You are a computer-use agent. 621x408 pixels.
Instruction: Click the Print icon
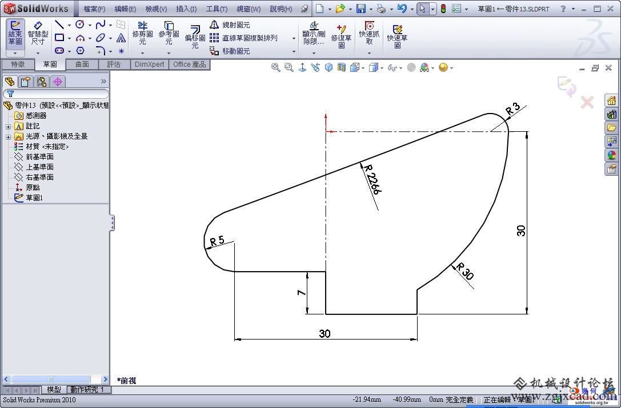381,9
